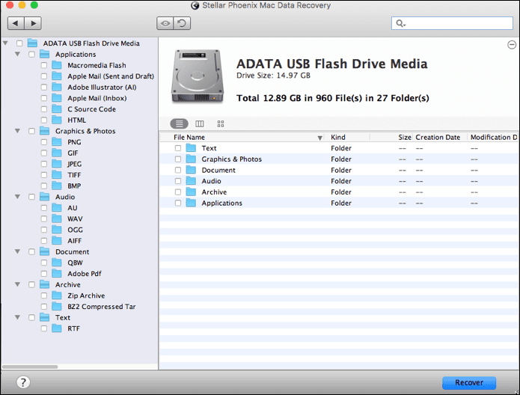Image resolution: width=520 pixels, height=395 pixels.
Task: Select the GIF tree item
Action: pyautogui.click(x=73, y=153)
